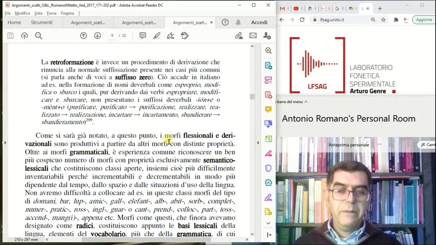Click the upload to cloud icon
The height and width of the screenshot is (245, 436).
(x=25, y=35)
